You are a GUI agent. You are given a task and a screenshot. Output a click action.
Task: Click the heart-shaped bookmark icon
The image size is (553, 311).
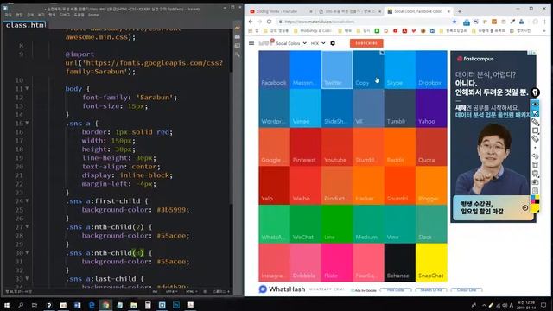[414, 31]
